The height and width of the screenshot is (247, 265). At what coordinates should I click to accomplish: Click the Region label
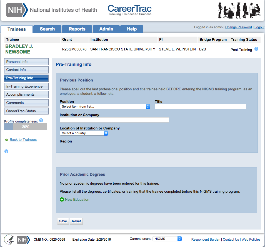[66, 141]
